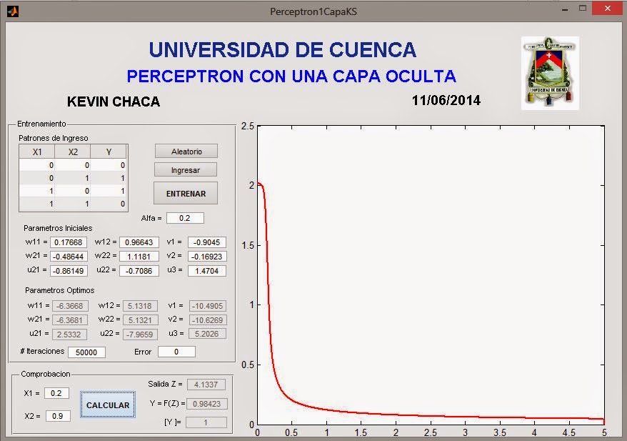627x441 pixels.
Task: Edit the initial w22 value 1.1181
Action: pos(139,256)
